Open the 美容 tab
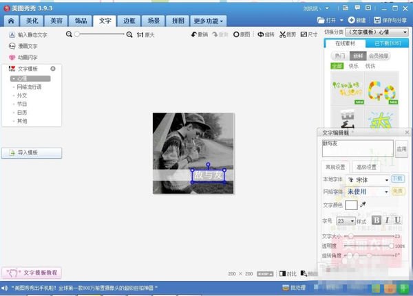 (56, 21)
